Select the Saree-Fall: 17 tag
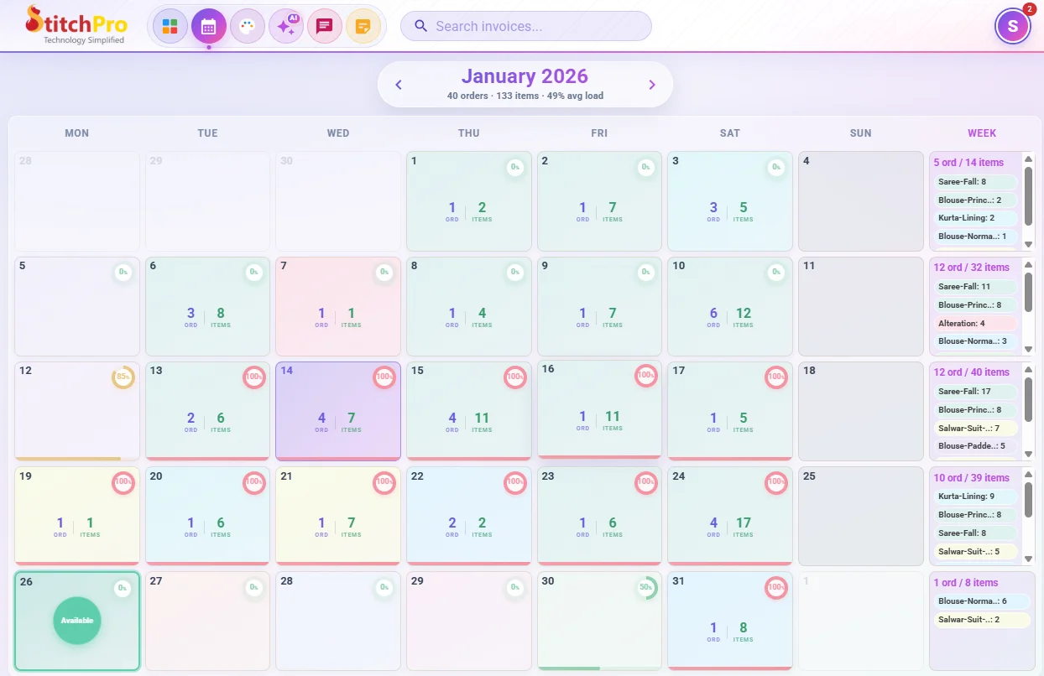The image size is (1044, 676). click(x=975, y=392)
